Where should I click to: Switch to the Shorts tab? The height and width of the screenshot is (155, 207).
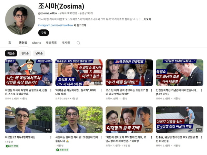tap(37, 43)
